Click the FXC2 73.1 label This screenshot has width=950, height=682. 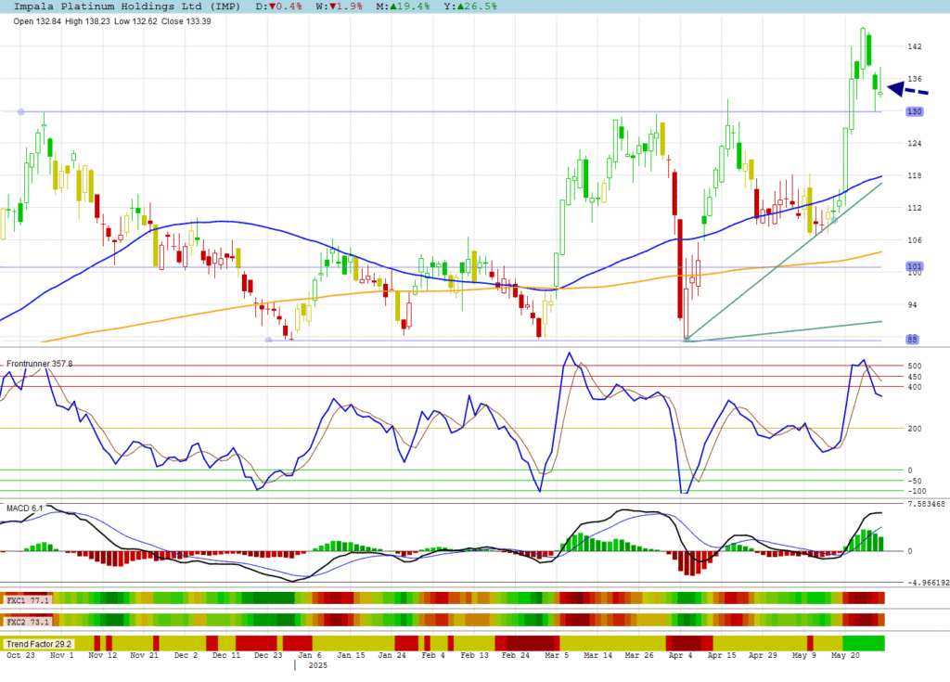click(x=27, y=622)
